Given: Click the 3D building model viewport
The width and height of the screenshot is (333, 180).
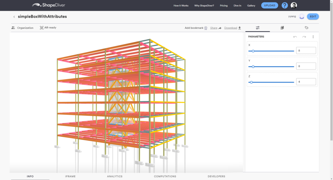Looking at the screenshot, I should [x=126, y=102].
